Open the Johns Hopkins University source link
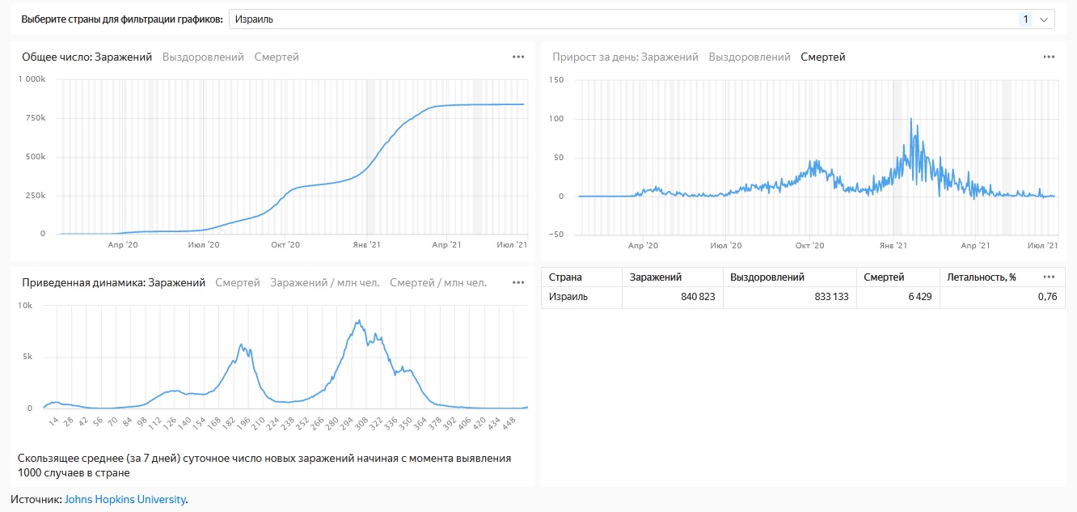Screen dimensions: 1077x512 (125, 500)
